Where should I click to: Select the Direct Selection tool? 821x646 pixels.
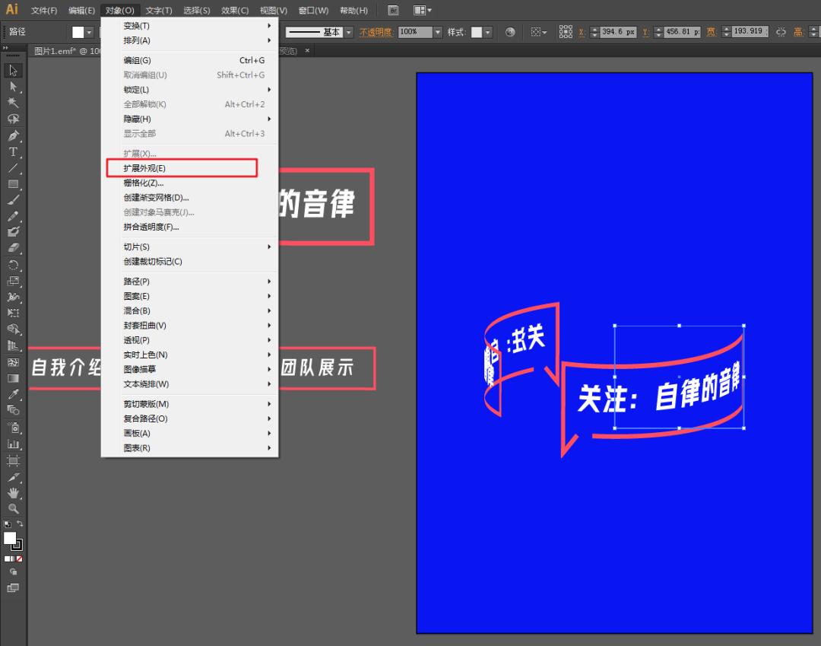pyautogui.click(x=12, y=86)
